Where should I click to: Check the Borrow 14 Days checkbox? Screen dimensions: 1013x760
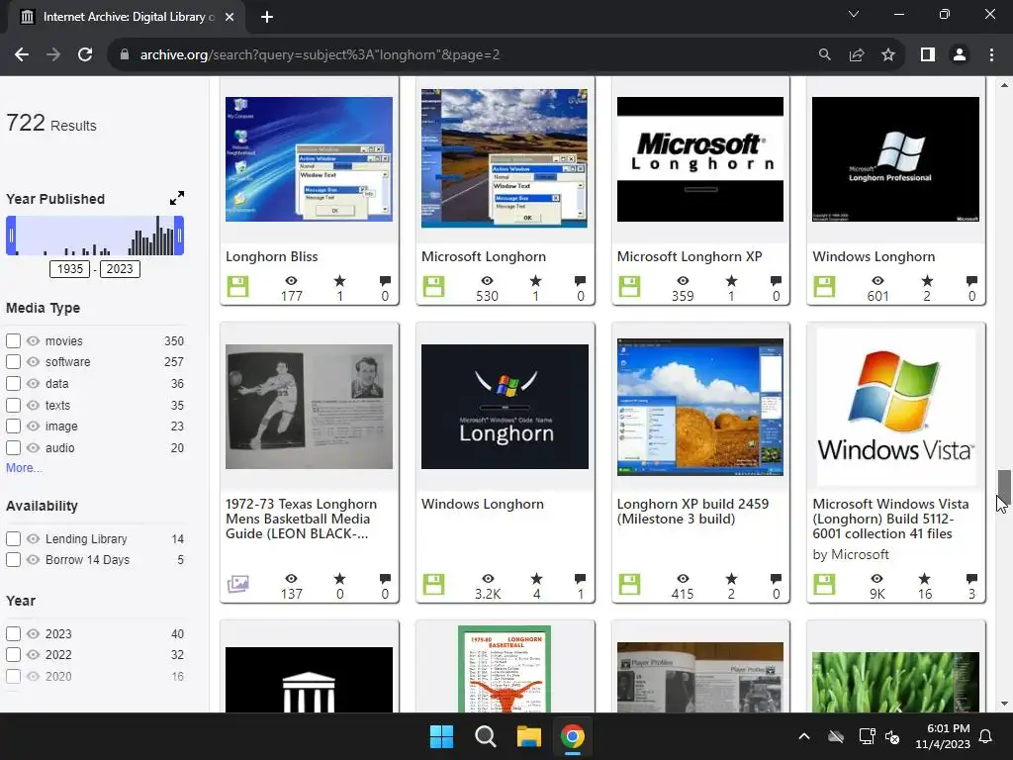point(13,560)
